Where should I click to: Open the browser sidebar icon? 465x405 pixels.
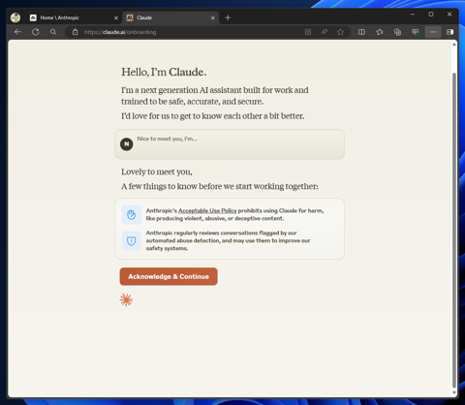tap(449, 32)
